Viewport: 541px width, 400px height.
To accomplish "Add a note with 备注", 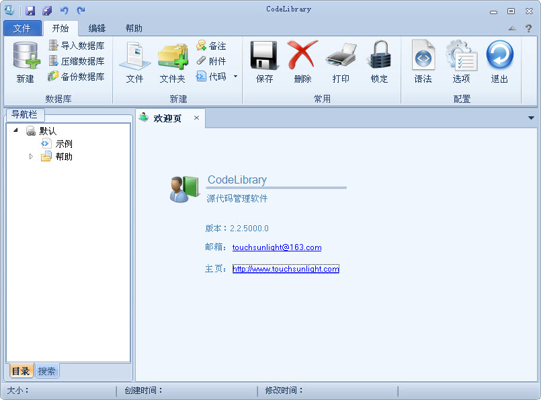I will pyautogui.click(x=211, y=46).
